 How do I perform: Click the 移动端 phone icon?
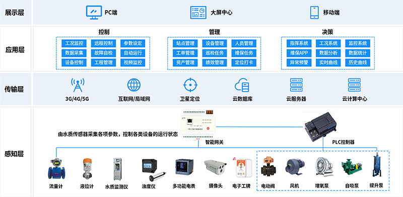coord(314,13)
